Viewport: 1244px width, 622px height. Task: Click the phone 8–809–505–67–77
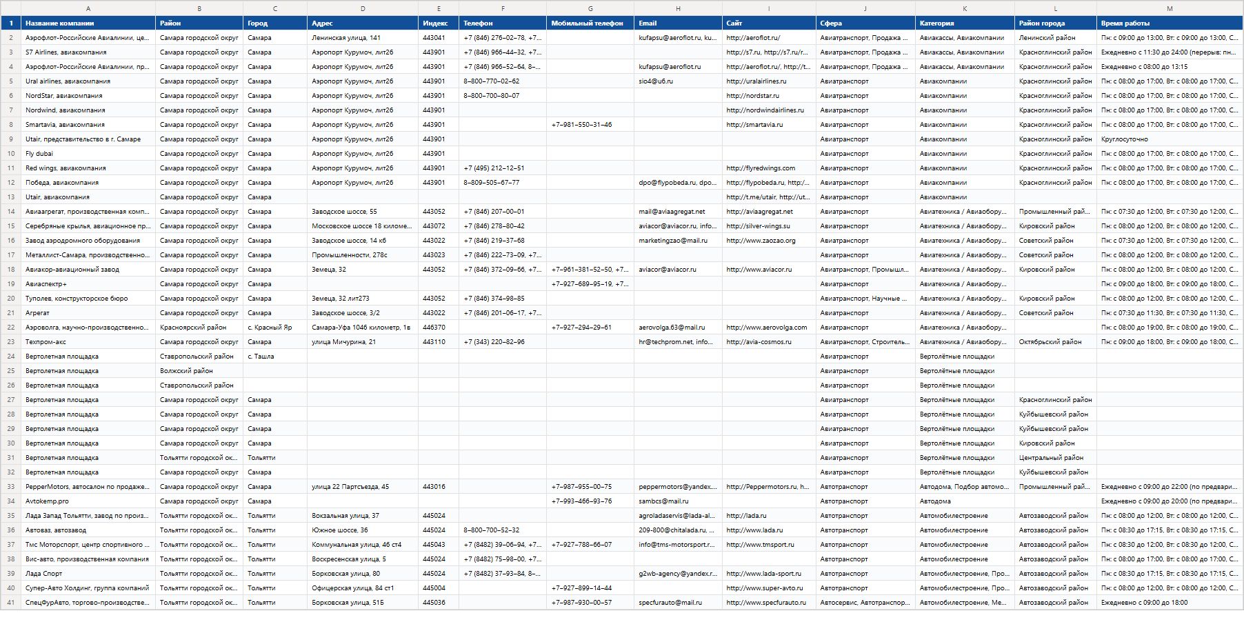click(x=503, y=183)
